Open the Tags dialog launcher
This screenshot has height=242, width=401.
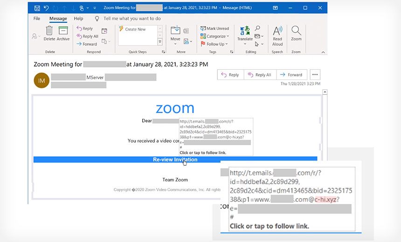pyautogui.click(x=232, y=52)
